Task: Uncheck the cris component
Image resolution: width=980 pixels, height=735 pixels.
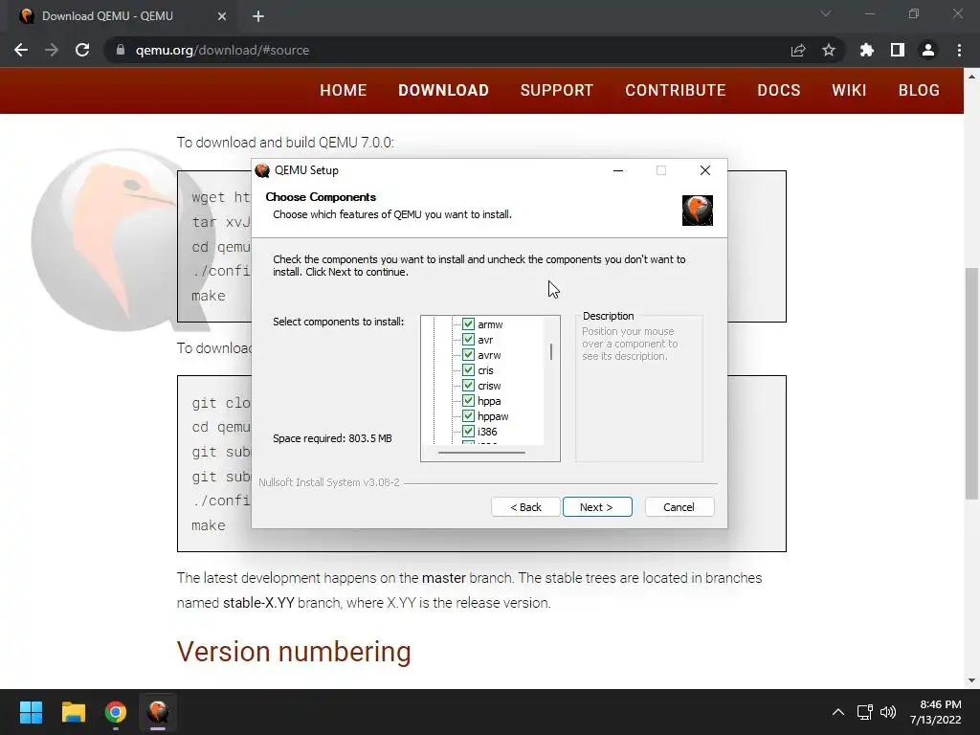Action: 468,370
